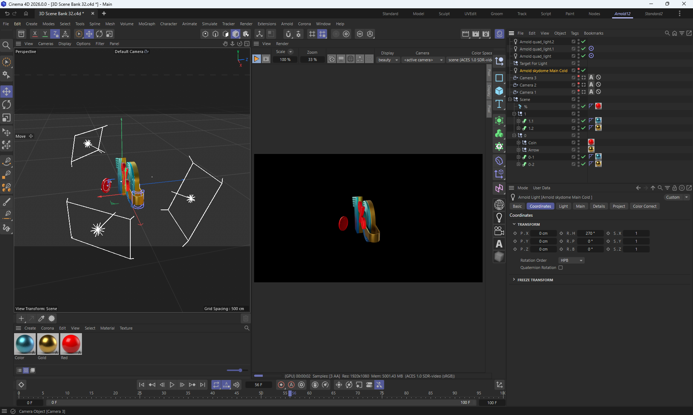
Task: Select the Rotate tool in left toolbar
Action: coord(6,105)
